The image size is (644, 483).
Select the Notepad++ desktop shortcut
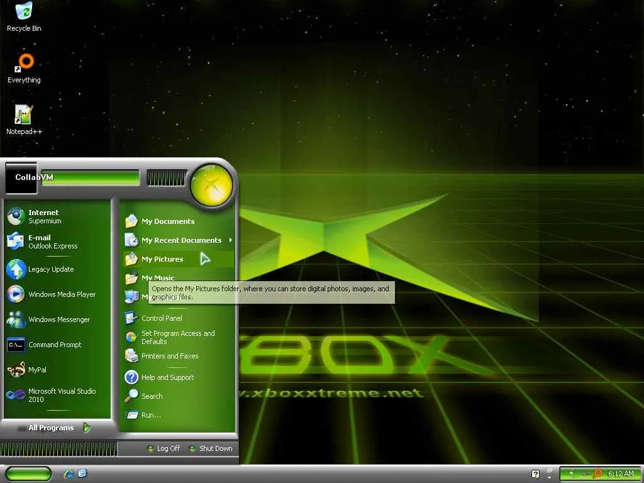pyautogui.click(x=24, y=120)
